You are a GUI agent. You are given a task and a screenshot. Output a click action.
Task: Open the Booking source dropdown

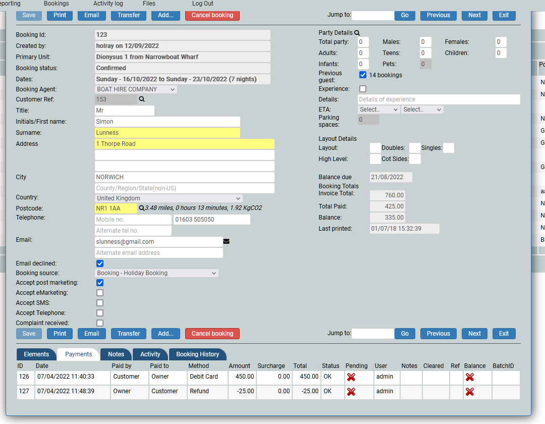pos(156,273)
